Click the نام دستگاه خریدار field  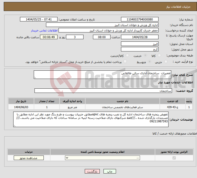[102, 25]
